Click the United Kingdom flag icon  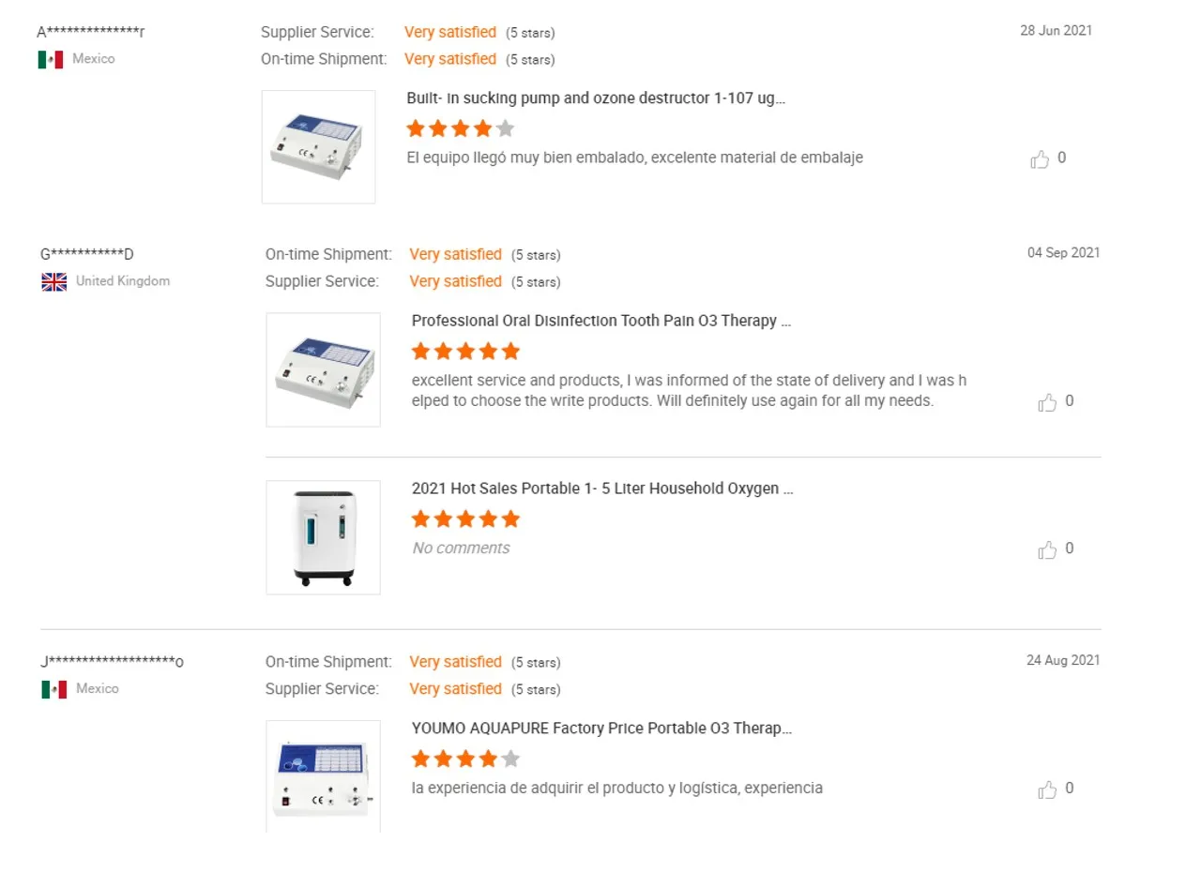point(53,280)
